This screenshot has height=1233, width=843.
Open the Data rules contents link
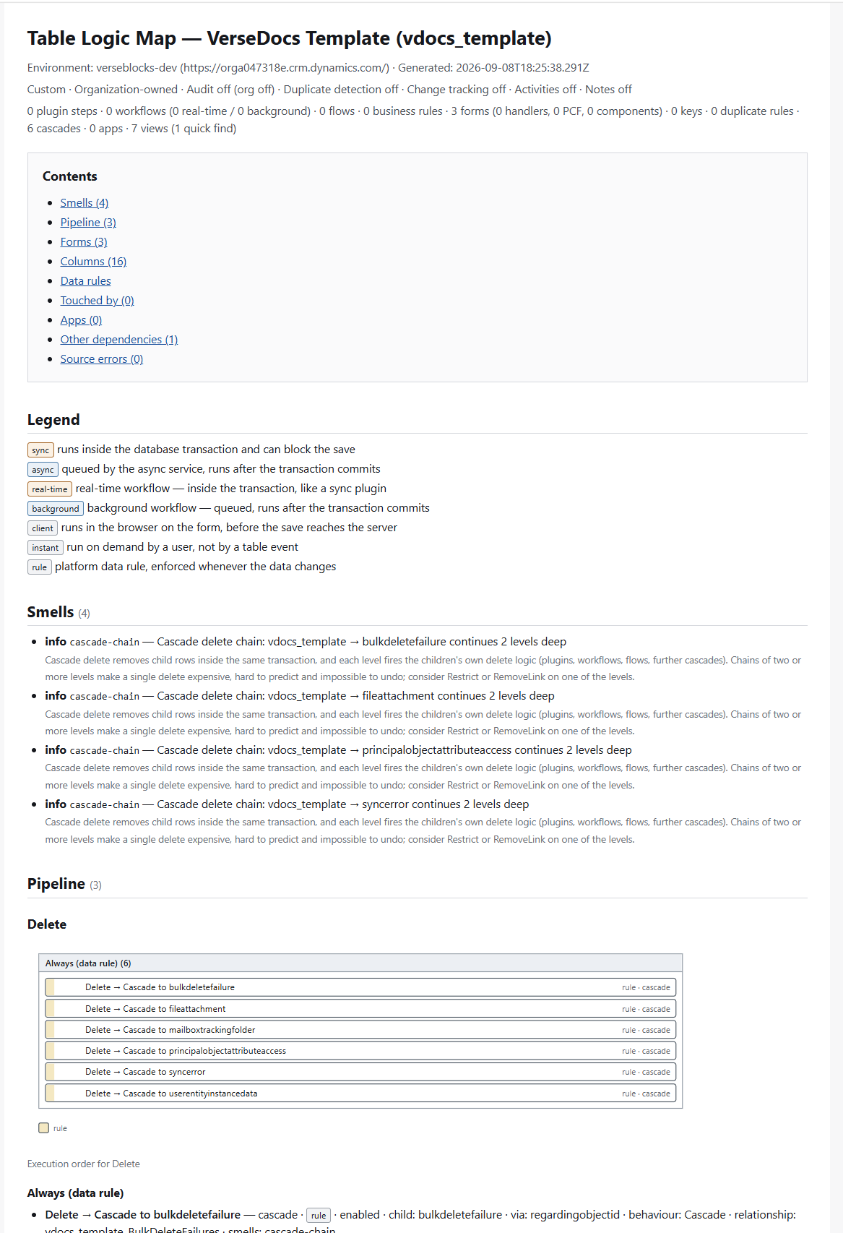point(86,281)
